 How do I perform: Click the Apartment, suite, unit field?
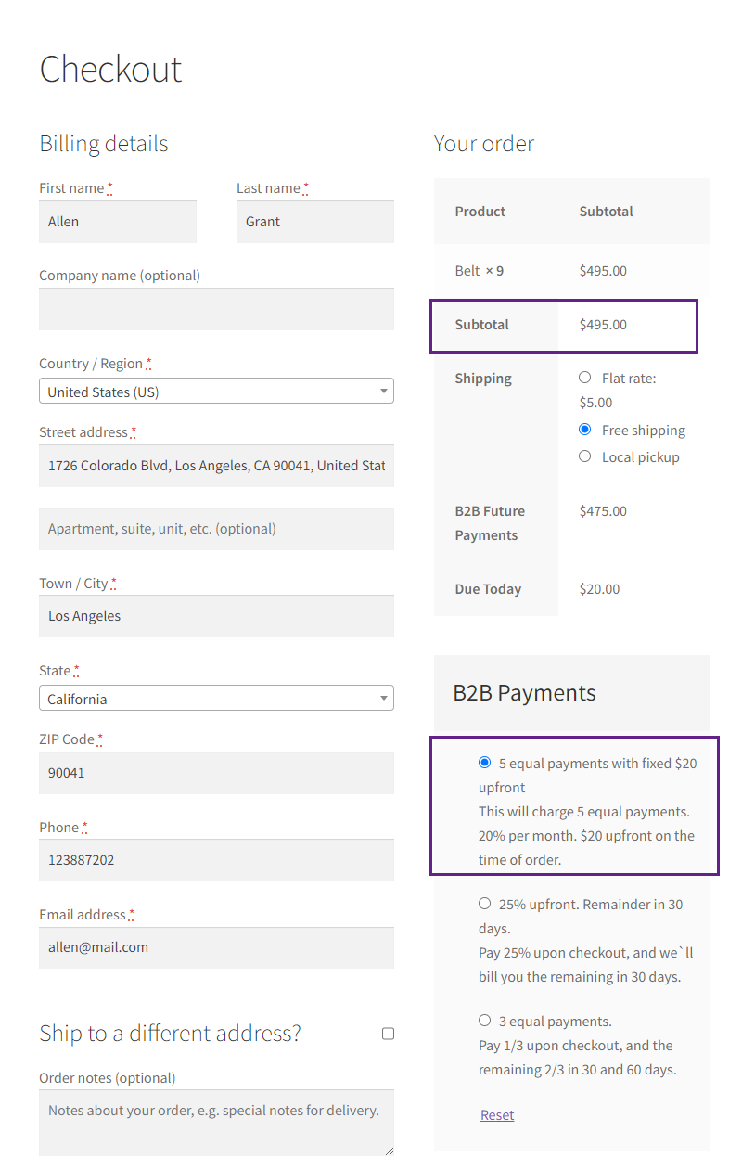point(216,529)
